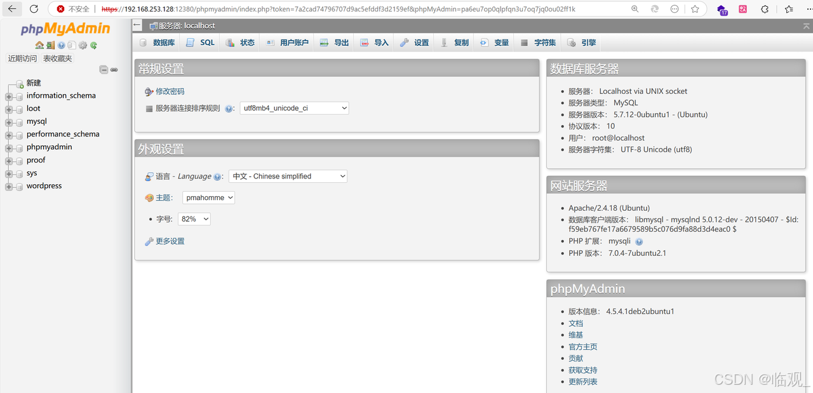The image size is (813, 393).
Task: Click the 新建 new database icon
Action: click(x=20, y=83)
